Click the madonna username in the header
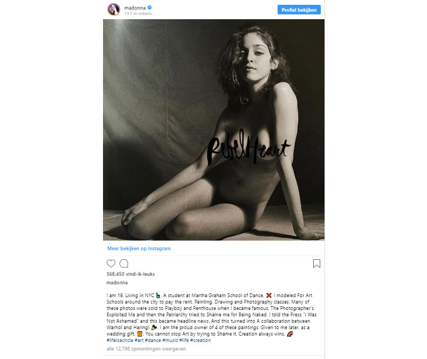The width and height of the screenshot is (427, 359). 135,7
